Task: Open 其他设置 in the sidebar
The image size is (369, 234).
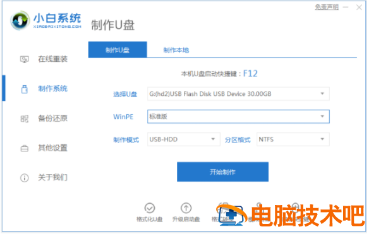Action: point(44,148)
